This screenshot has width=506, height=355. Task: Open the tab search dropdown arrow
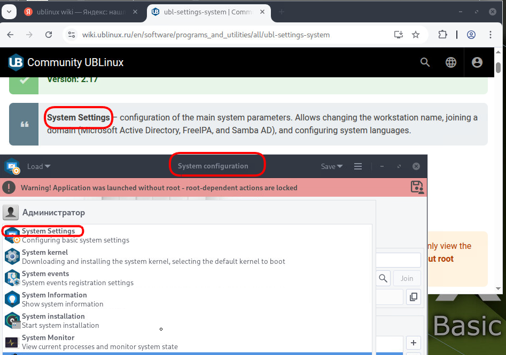click(x=9, y=12)
